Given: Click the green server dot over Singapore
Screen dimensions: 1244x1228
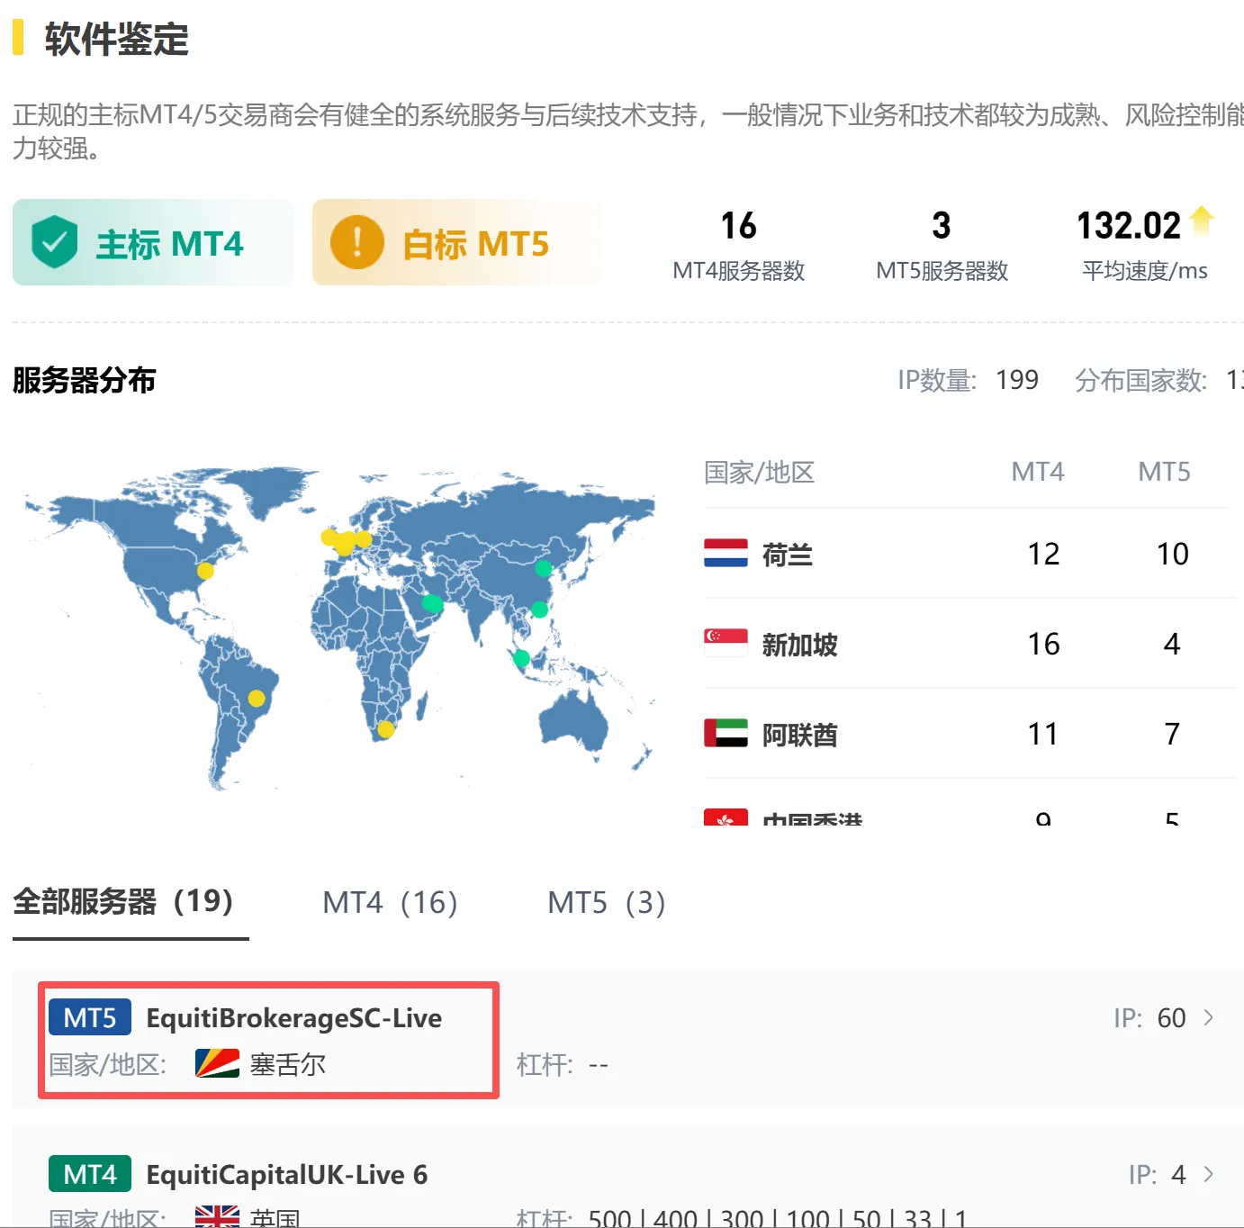Looking at the screenshot, I should (521, 658).
